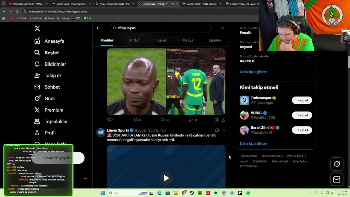Mute audio on afrika kupası tab
The height and width of the screenshot is (197, 350).
point(173,4)
